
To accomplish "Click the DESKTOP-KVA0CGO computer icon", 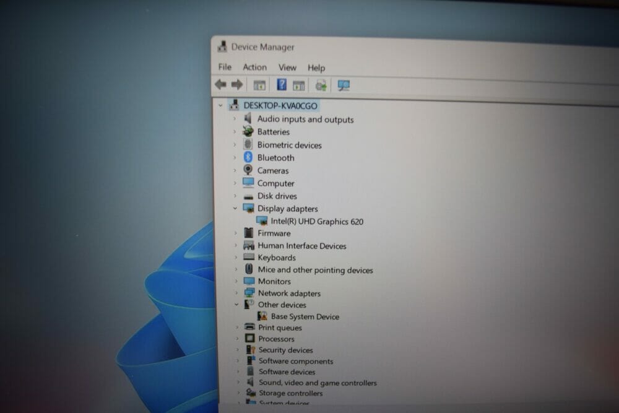I will (234, 105).
